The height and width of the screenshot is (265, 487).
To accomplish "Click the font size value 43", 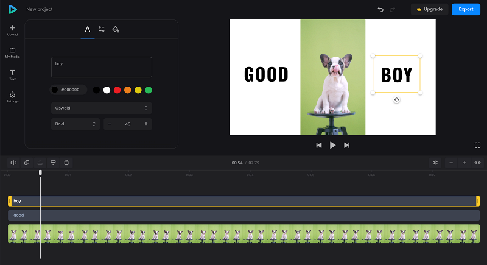I will 128,124.
